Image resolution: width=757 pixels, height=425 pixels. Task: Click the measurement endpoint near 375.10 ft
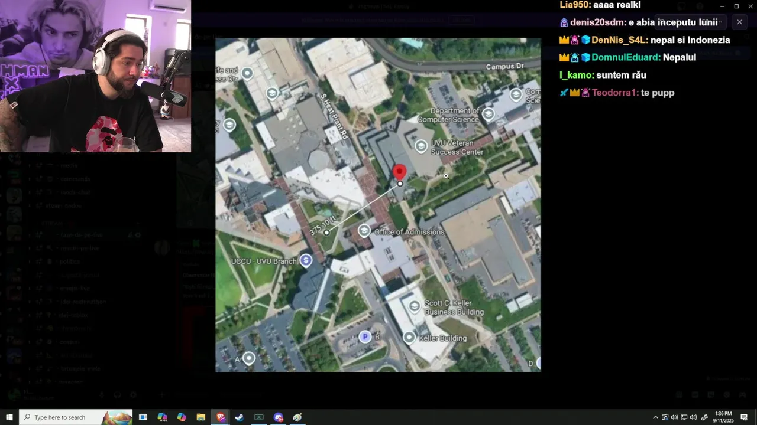click(326, 232)
